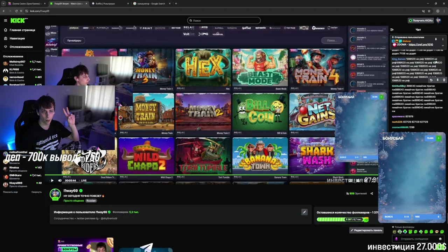
Task: Click Свернуть to collapse followed list
Action: (x=36, y=192)
